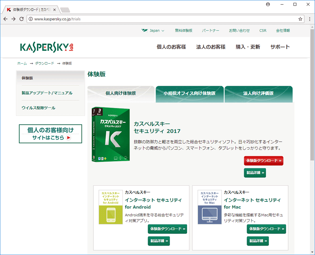Open the Chrome three-dot menu

[309, 19]
